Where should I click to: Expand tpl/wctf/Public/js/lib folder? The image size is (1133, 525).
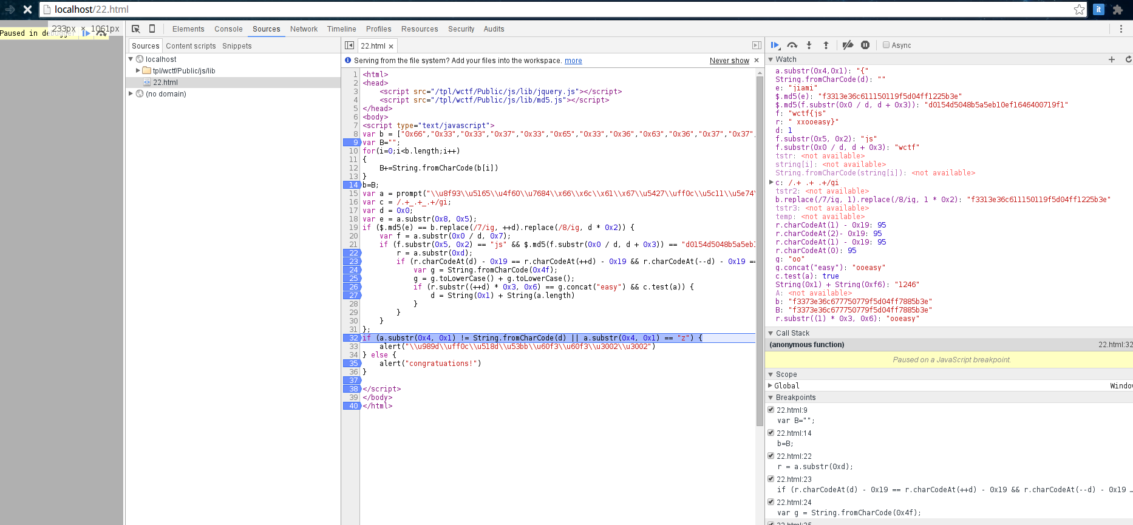coord(138,70)
